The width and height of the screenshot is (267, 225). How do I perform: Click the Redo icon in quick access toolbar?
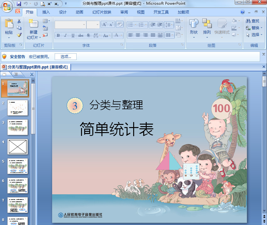(36, 3)
